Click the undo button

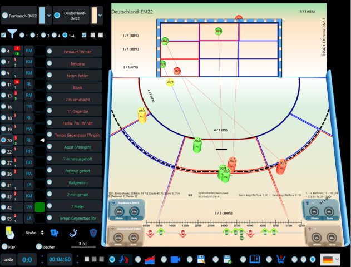[8, 260]
